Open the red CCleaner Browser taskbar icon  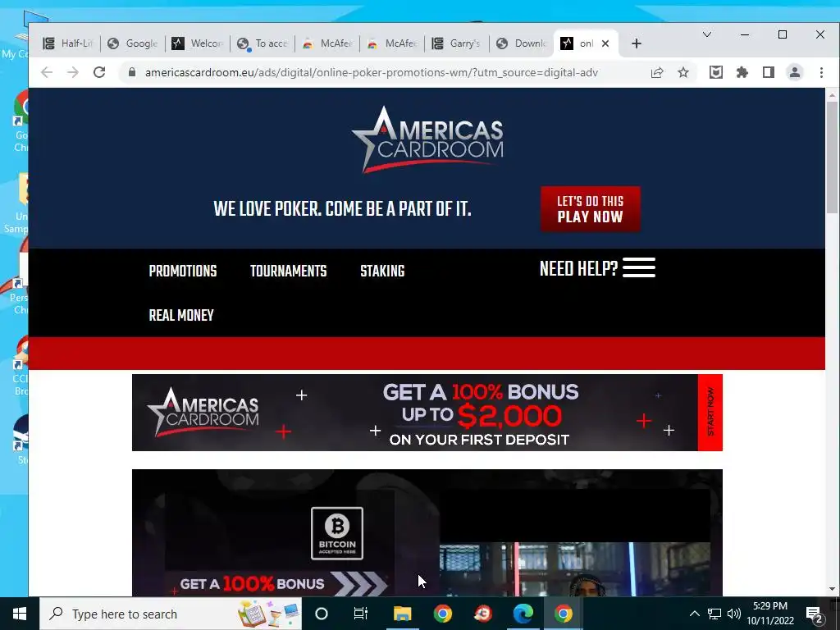click(x=483, y=614)
